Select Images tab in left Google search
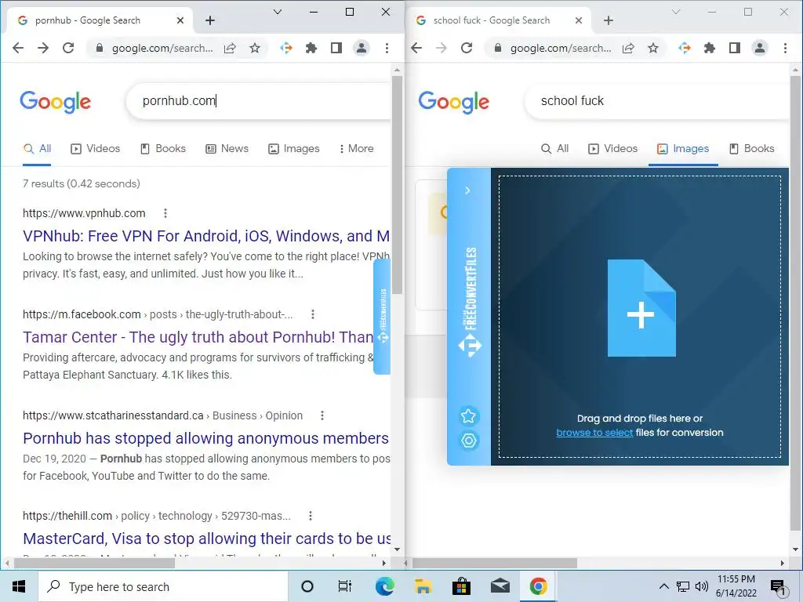803x602 pixels. [294, 149]
